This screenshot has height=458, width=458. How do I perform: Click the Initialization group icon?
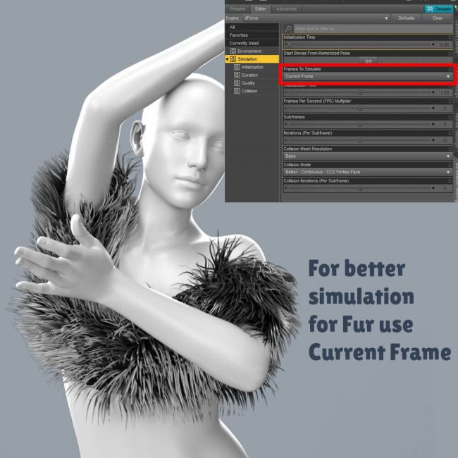(x=237, y=67)
